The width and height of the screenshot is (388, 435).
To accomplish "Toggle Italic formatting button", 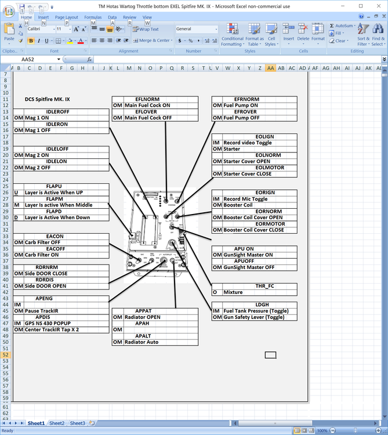I will click(x=39, y=41).
